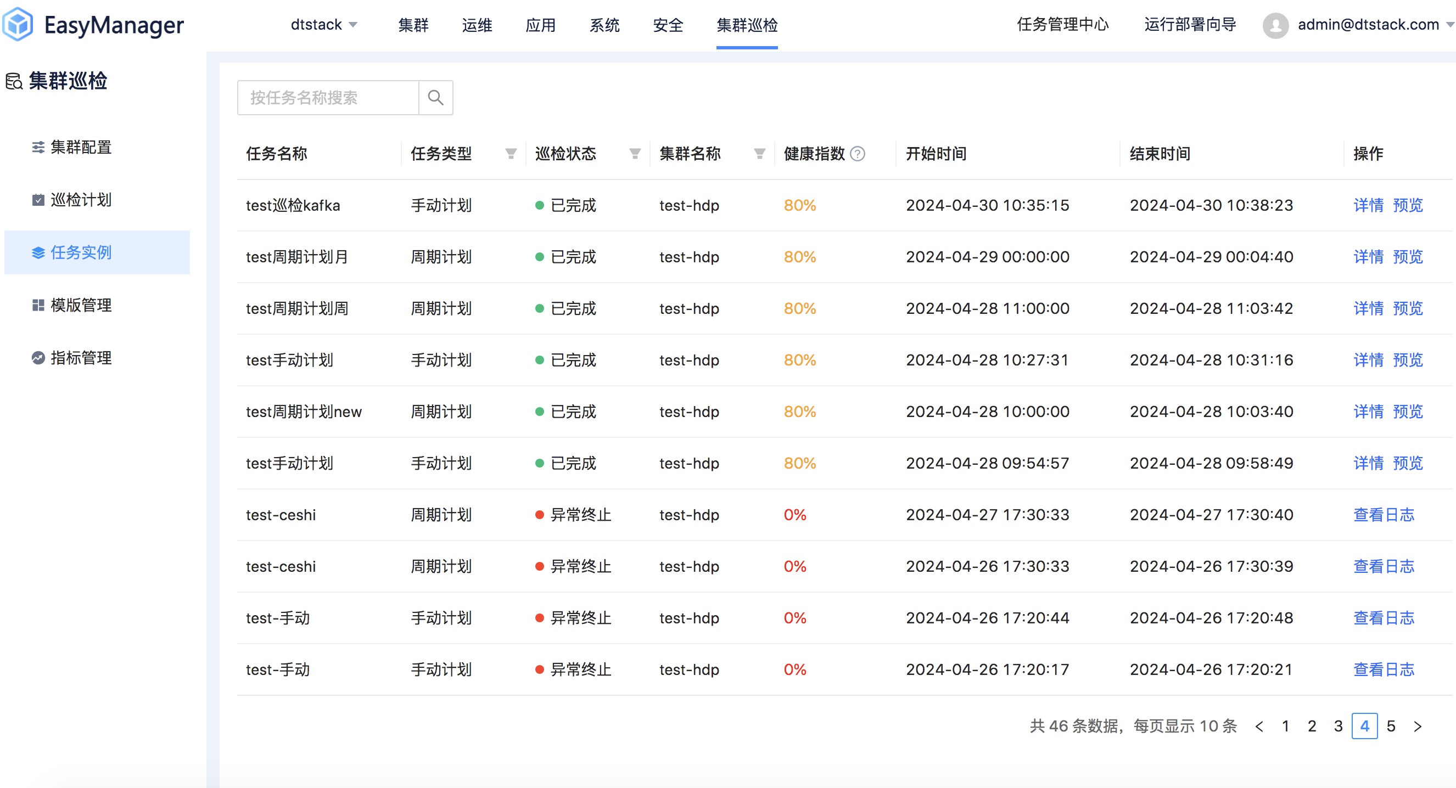The image size is (1456, 788).
Task: Click the 模版管理 grid icon
Action: click(38, 305)
